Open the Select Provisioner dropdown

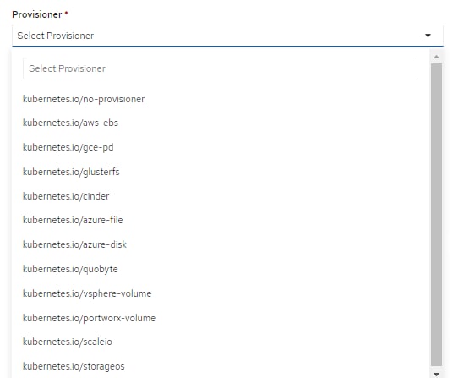227,36
